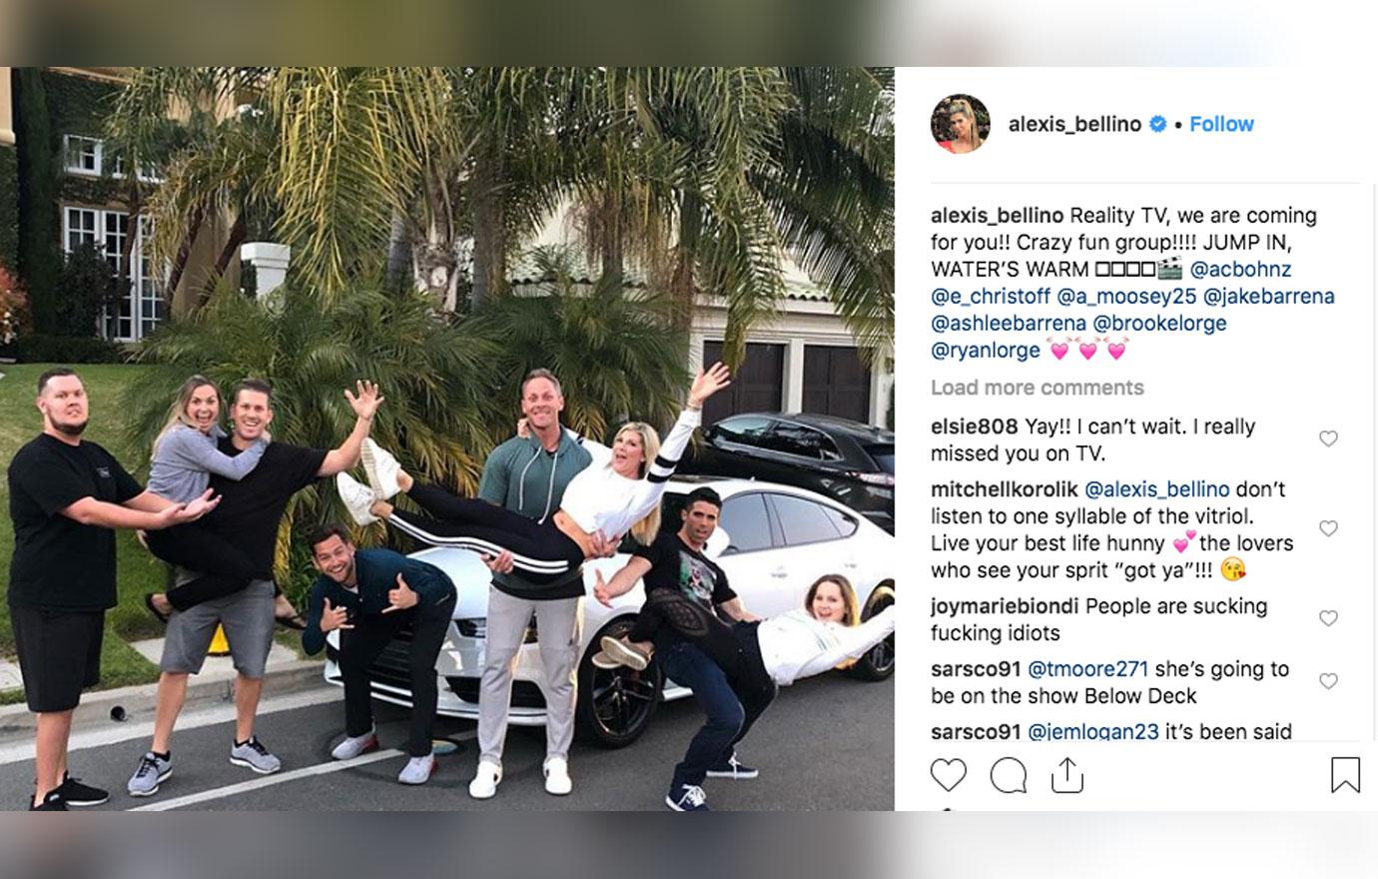Open the @jemlogan23 mention
Image resolution: width=1378 pixels, height=879 pixels.
1092,732
